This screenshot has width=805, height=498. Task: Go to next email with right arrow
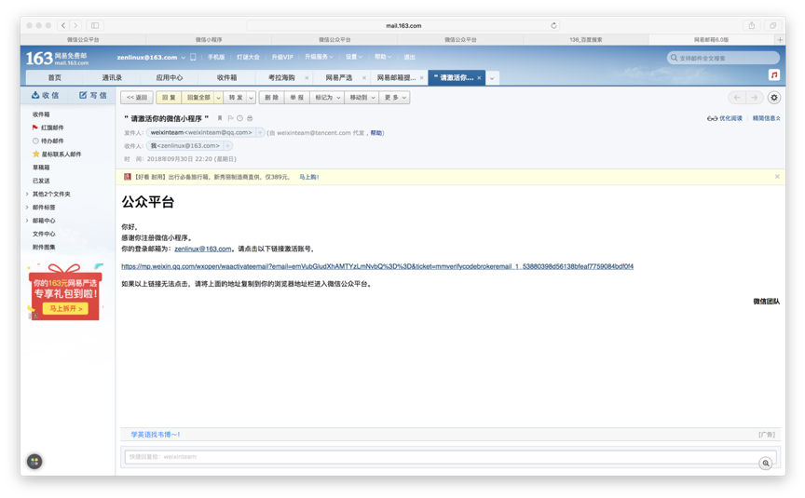[754, 98]
